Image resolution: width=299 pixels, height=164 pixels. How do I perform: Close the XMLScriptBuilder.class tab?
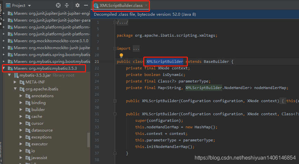(146, 5)
